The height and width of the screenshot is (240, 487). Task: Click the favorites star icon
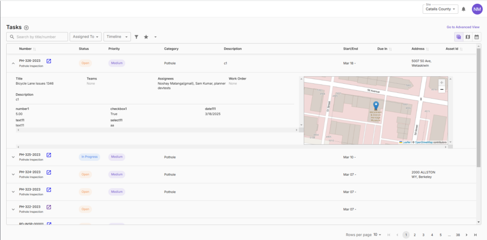[x=146, y=37]
